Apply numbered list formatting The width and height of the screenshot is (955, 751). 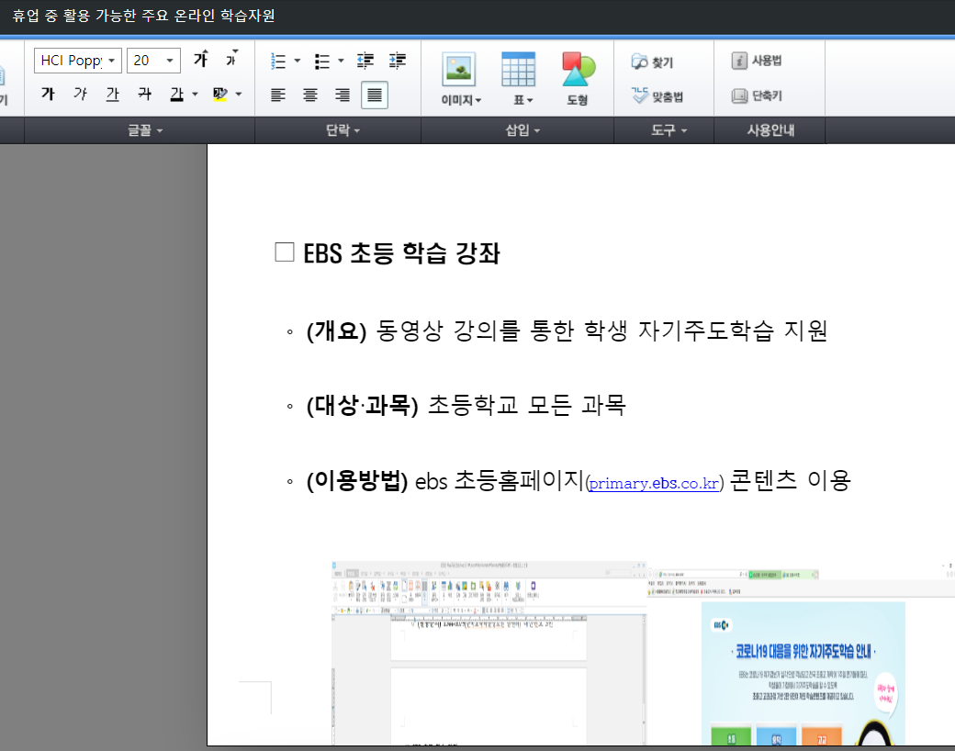(278, 61)
